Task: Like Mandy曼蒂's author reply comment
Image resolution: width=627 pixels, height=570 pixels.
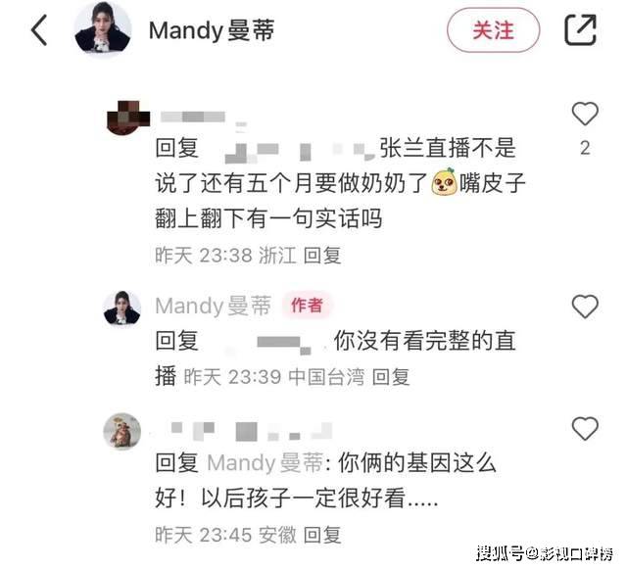Action: click(585, 307)
